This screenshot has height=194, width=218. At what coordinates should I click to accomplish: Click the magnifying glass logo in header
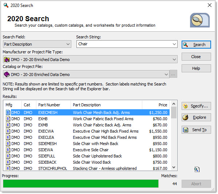click(x=200, y=20)
